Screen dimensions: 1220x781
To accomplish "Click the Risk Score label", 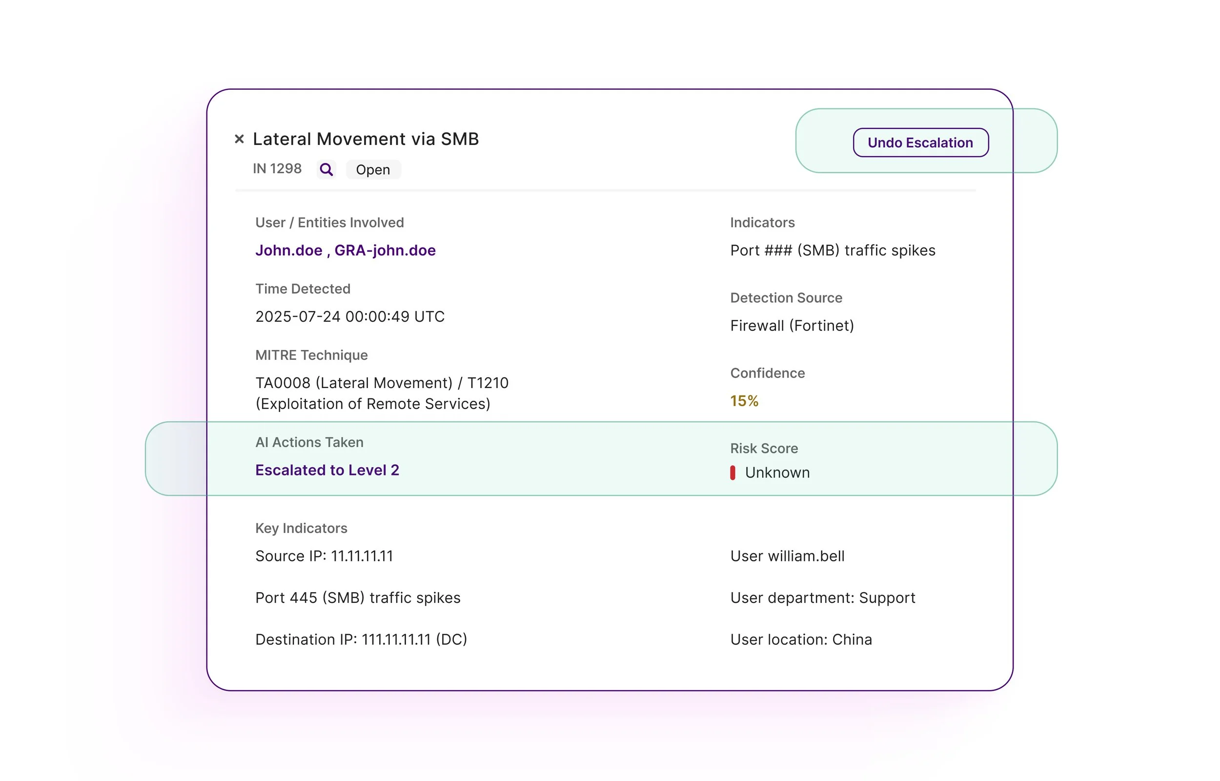I will click(x=764, y=448).
